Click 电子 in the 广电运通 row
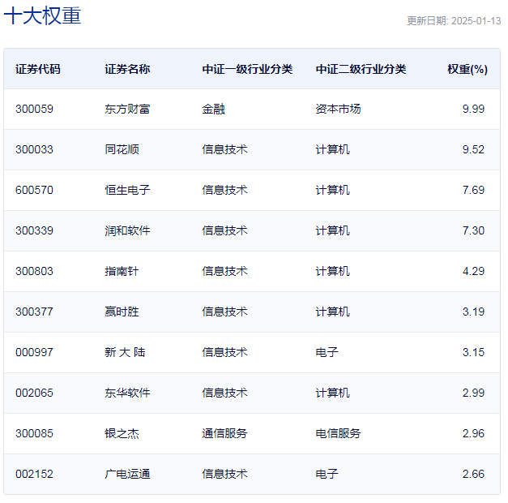The width and height of the screenshot is (508, 503). pyautogui.click(x=327, y=474)
